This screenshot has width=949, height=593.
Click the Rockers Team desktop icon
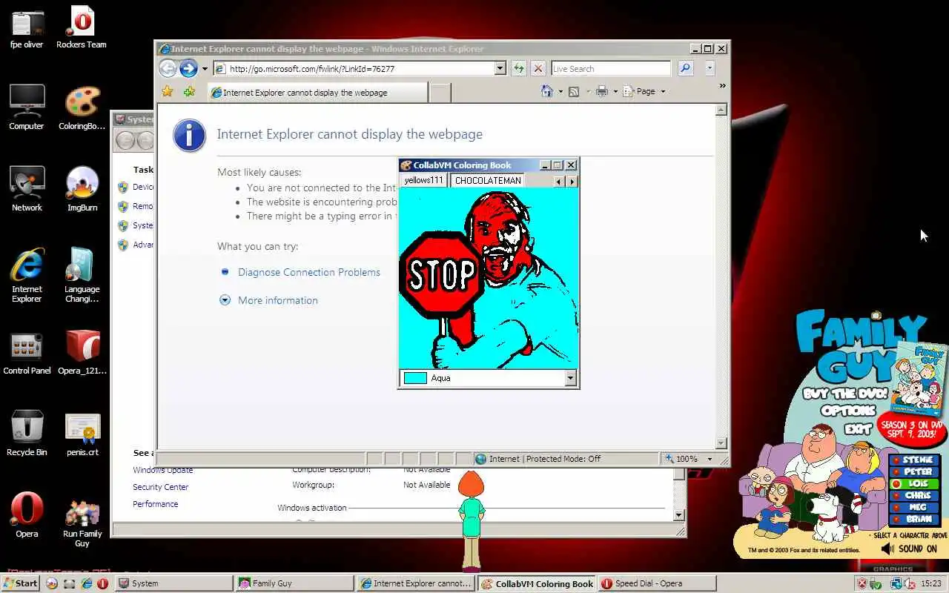82,27
